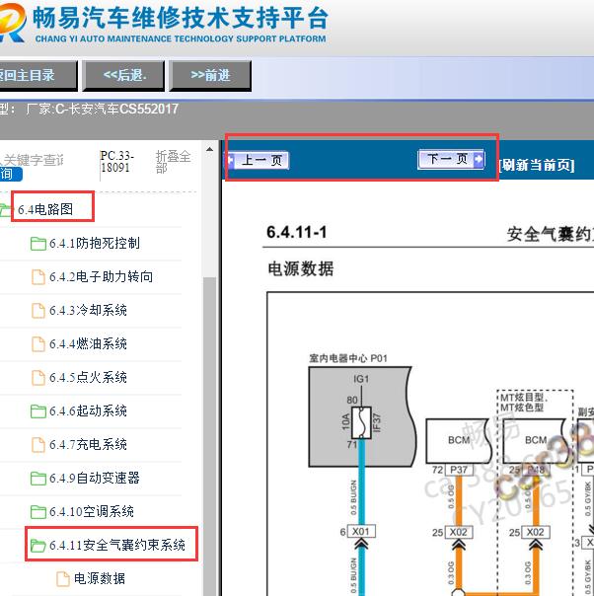
Task: Select tree item 6.4.7充电系统
Action: 88,444
